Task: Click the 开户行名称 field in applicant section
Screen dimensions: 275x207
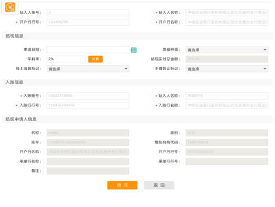Action: tap(88, 152)
